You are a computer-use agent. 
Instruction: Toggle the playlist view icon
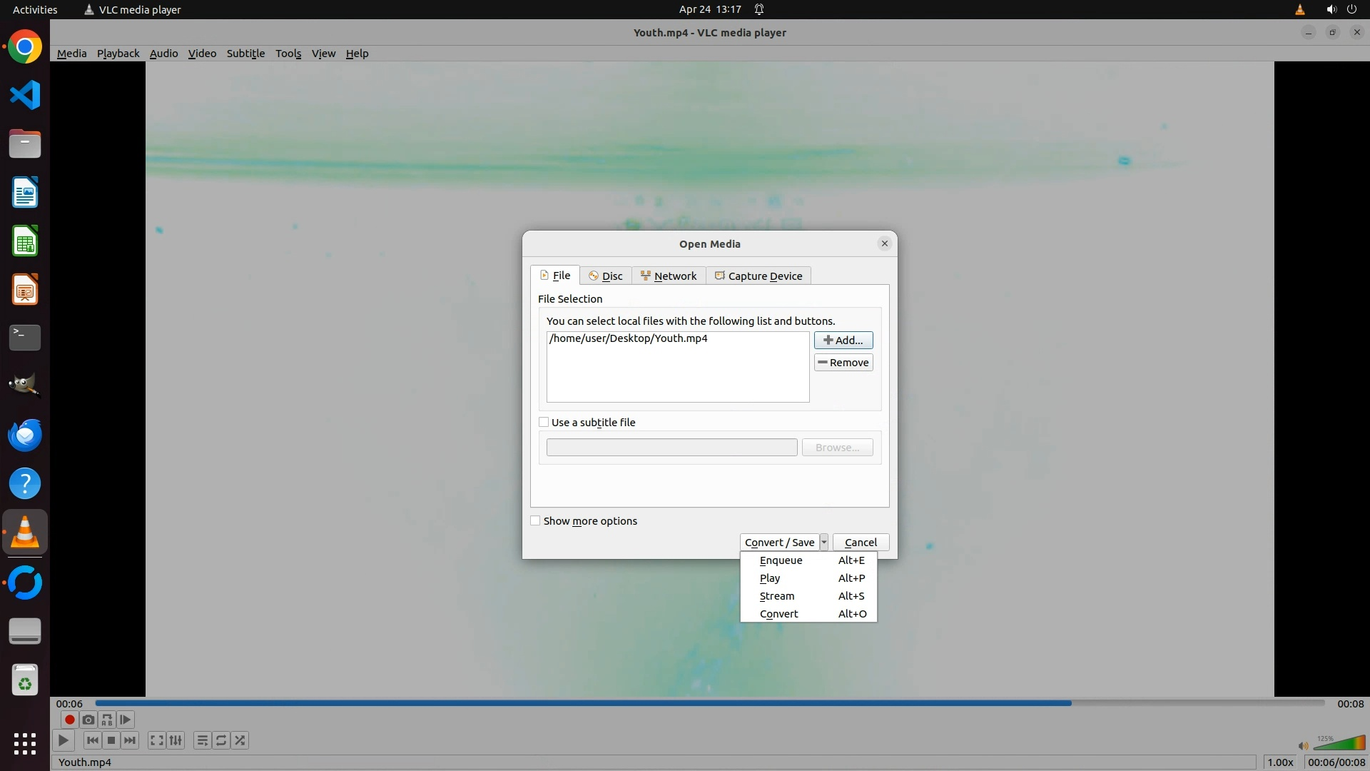tap(203, 740)
